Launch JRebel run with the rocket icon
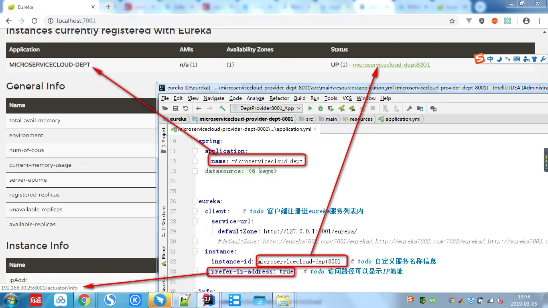Screen dimensions: 548x308 point(341,108)
